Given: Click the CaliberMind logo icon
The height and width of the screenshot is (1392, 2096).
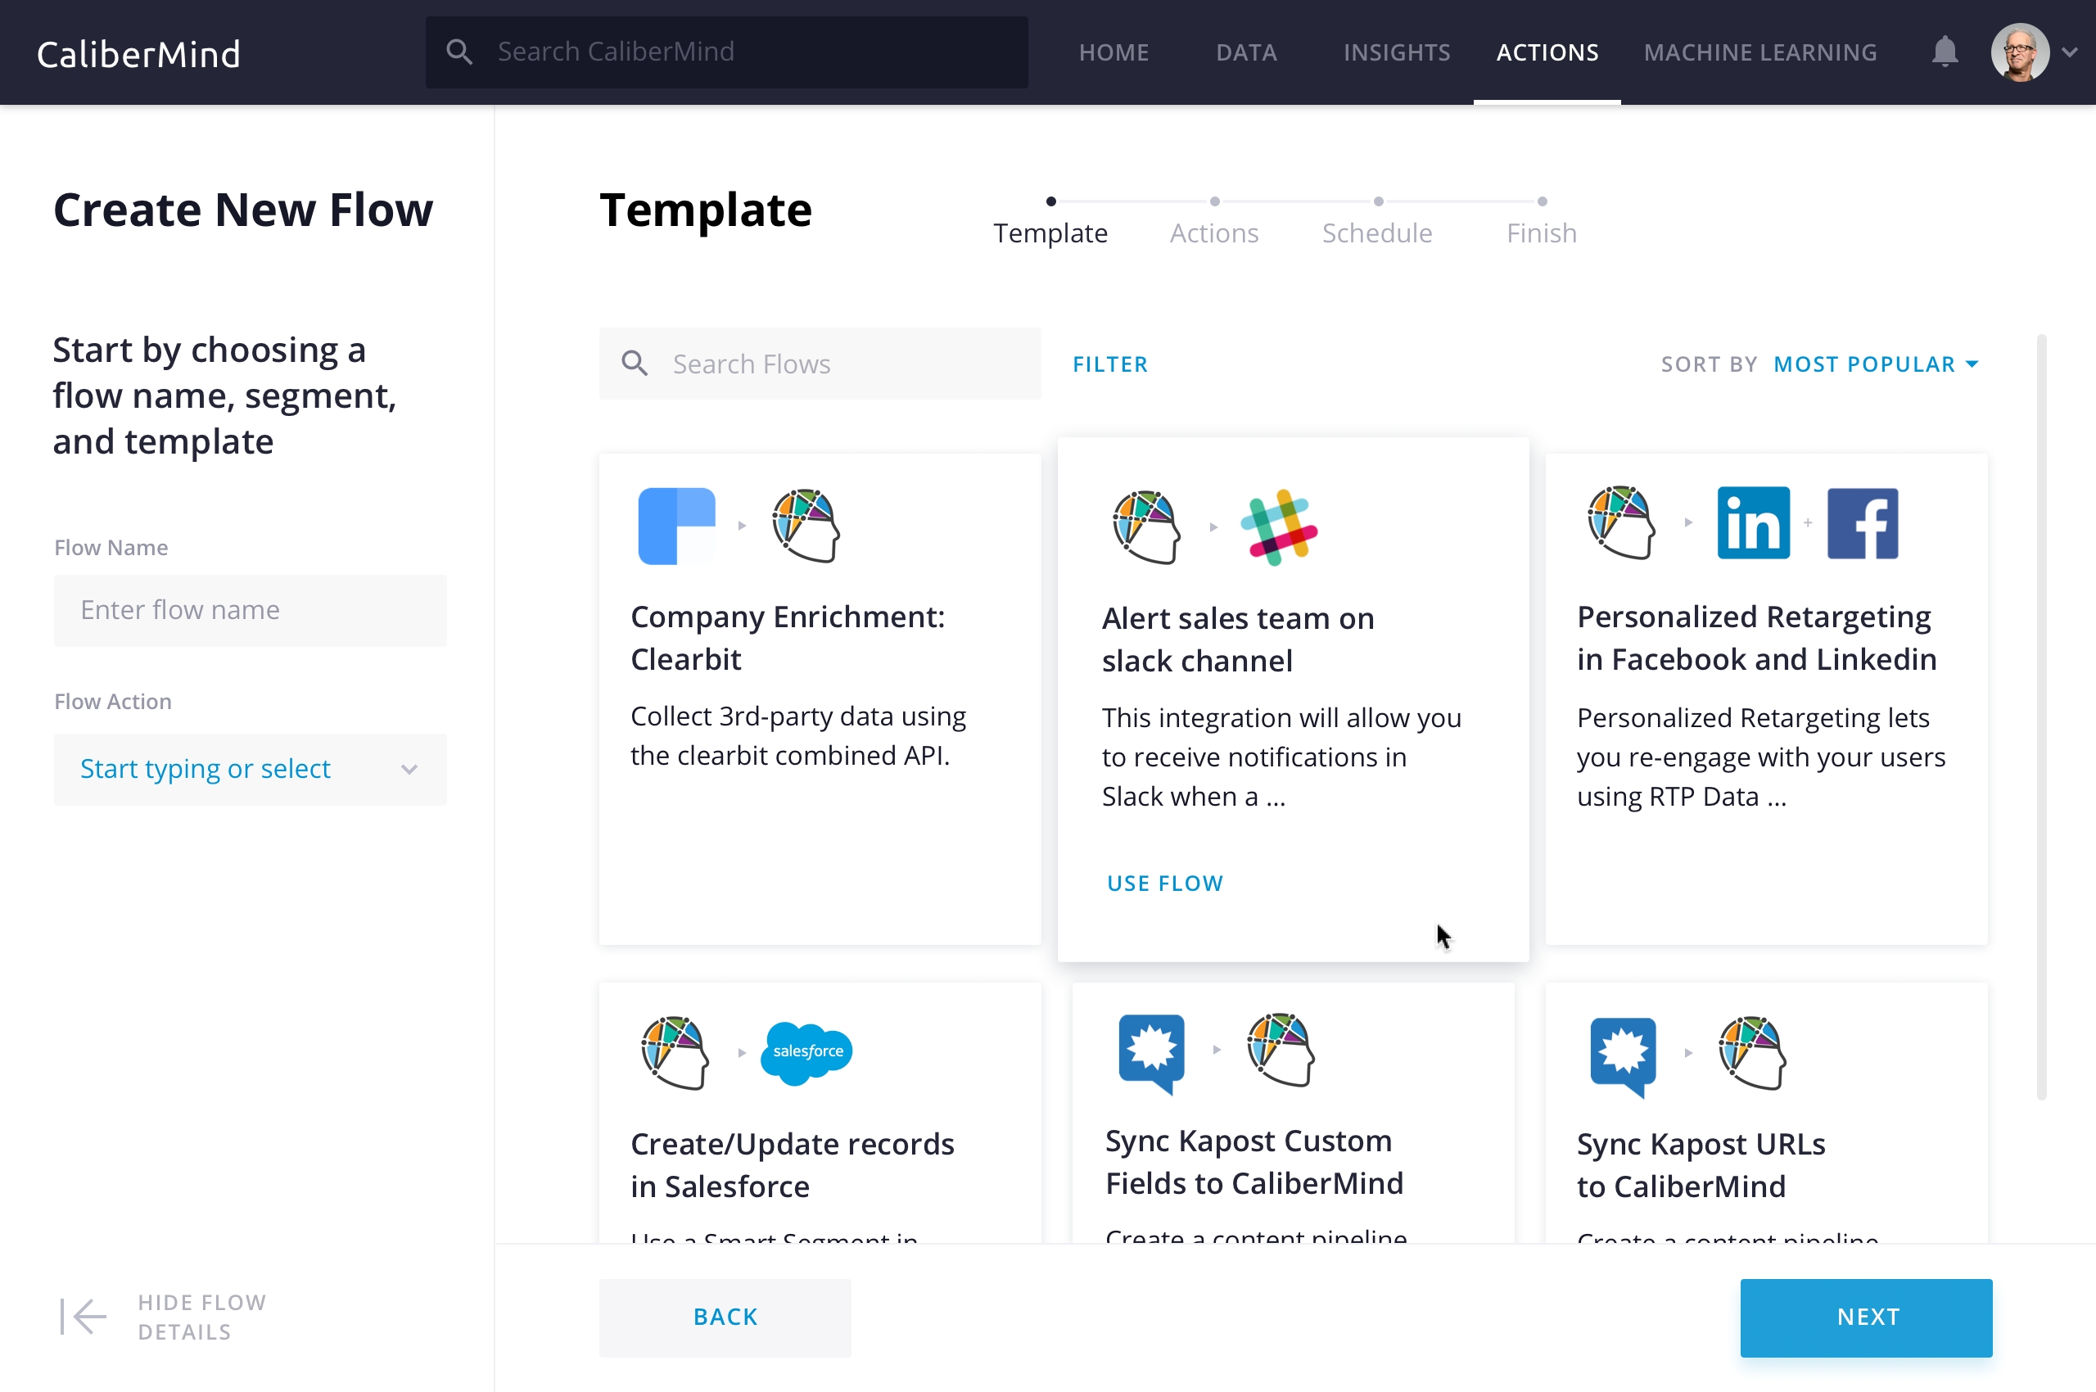Looking at the screenshot, I should click(138, 52).
